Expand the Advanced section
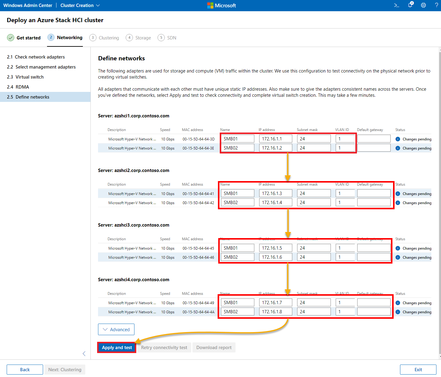441x377 pixels. 116,329
